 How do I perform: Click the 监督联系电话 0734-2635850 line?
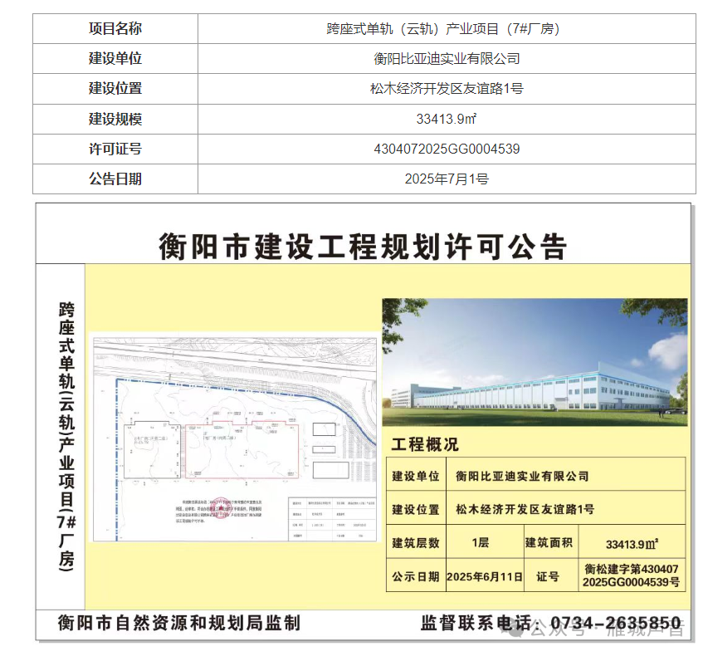click(550, 623)
